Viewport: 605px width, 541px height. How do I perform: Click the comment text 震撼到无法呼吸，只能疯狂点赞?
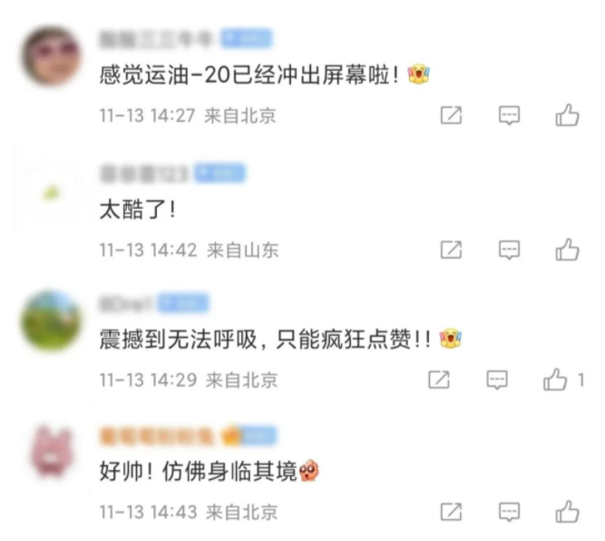(x=265, y=339)
